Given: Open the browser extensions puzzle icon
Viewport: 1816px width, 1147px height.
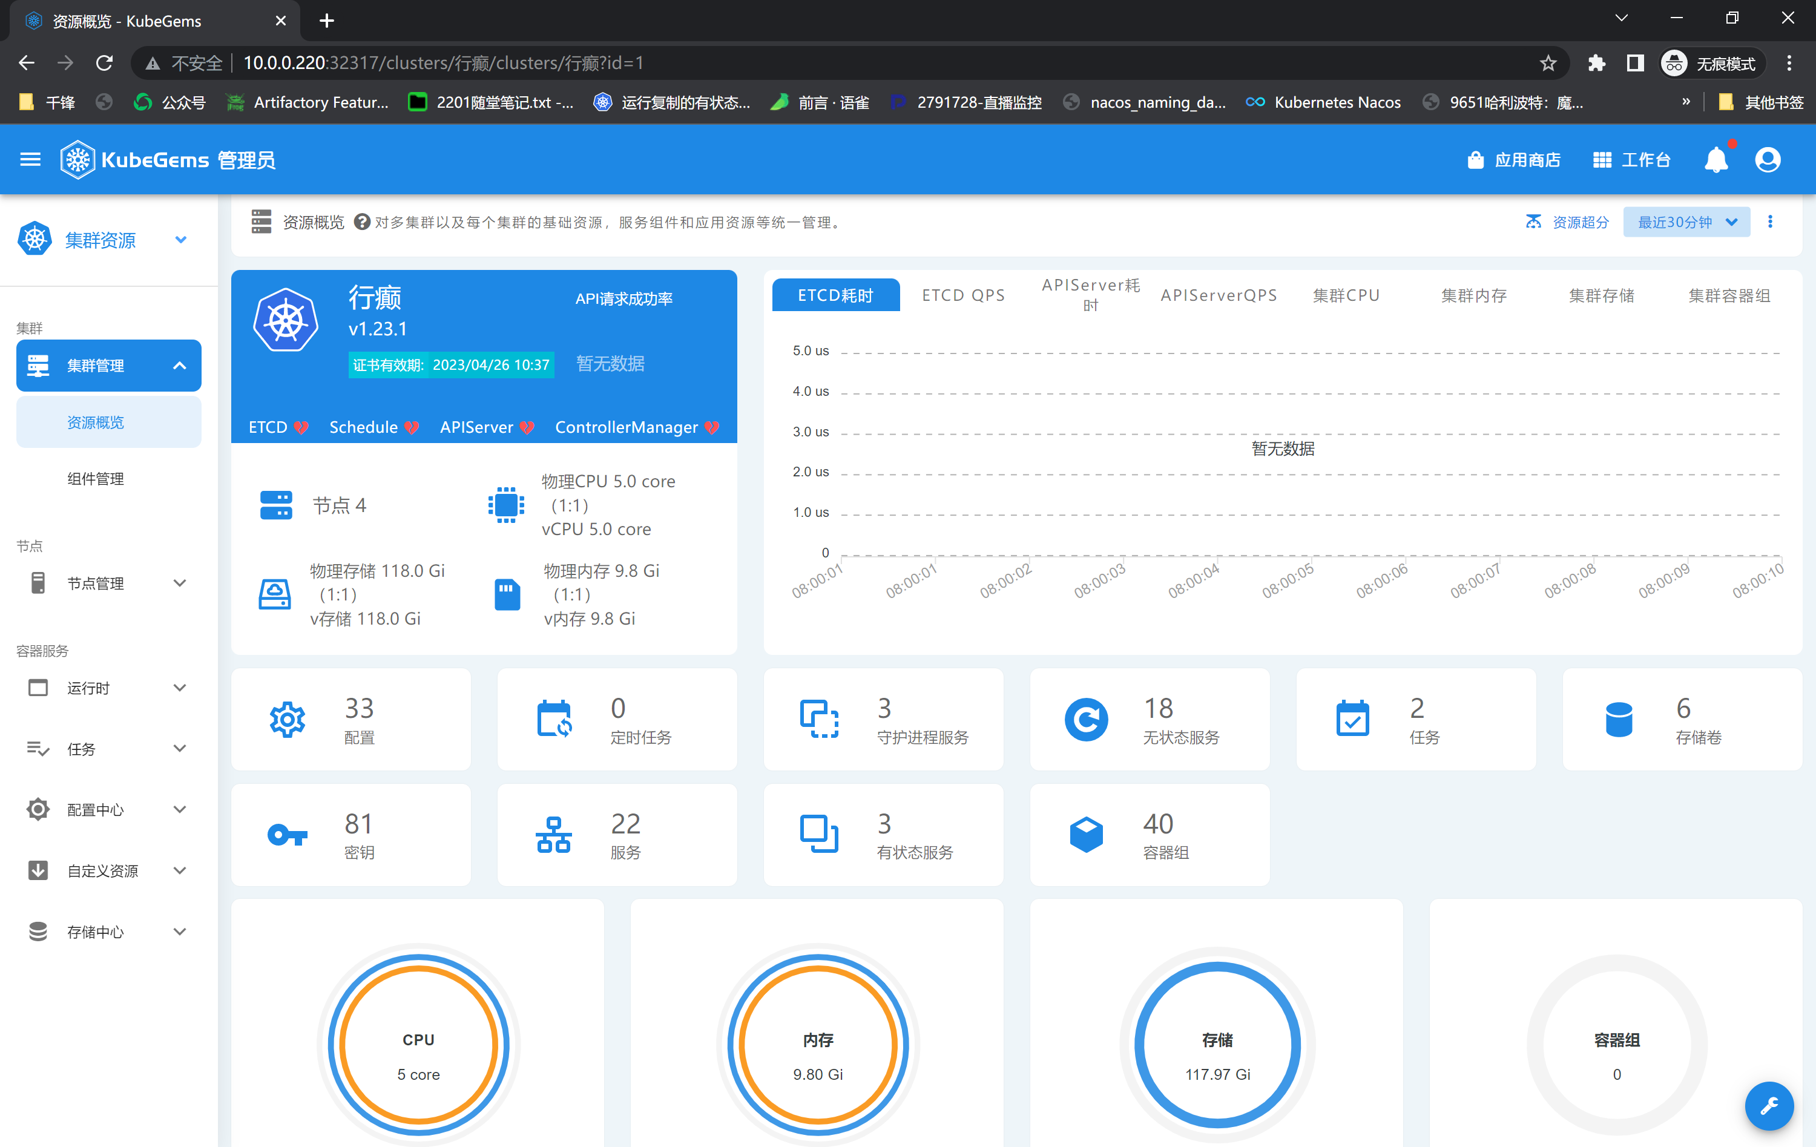Looking at the screenshot, I should pos(1596,62).
